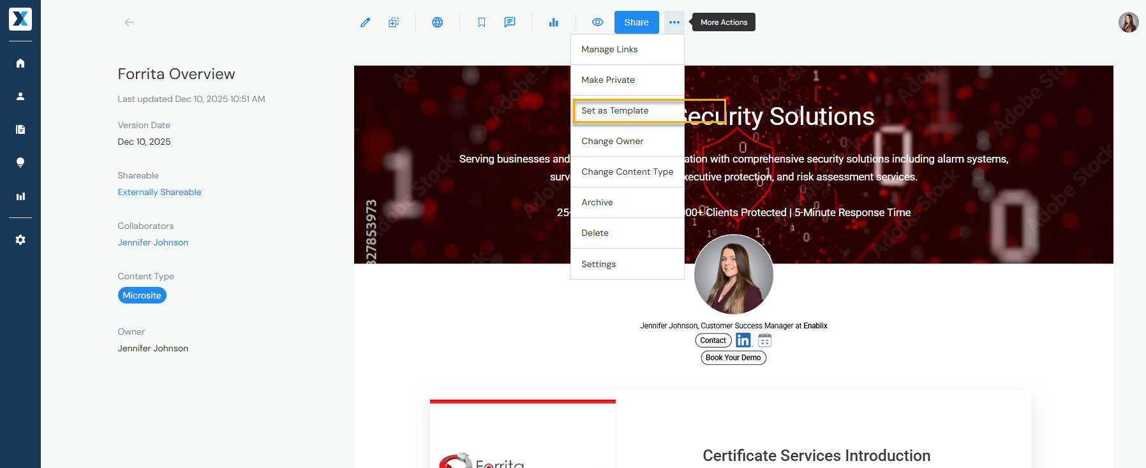Click the pencil edit icon
The width and height of the screenshot is (1146, 468).
tap(365, 22)
